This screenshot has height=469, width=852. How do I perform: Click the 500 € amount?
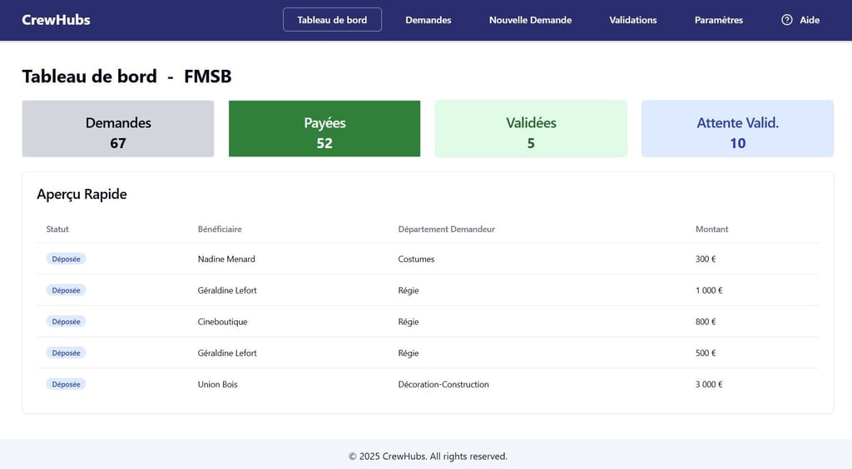[x=706, y=353]
